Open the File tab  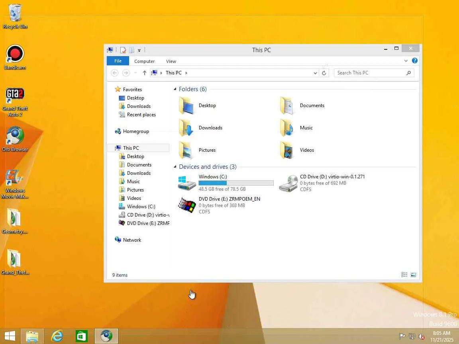(118, 61)
